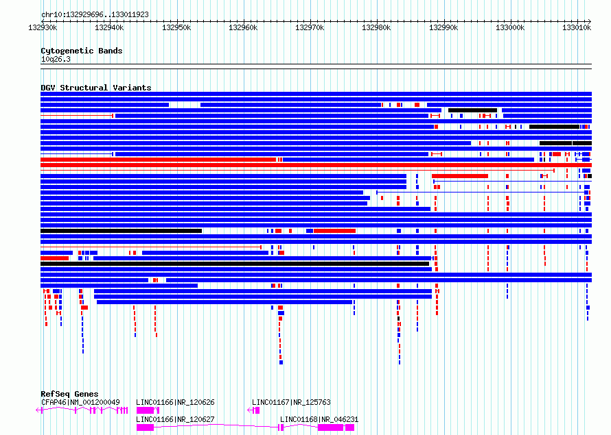Click the black variant bar starting just after 133000k
The width and height of the screenshot is (611, 435).
[x=554, y=127]
